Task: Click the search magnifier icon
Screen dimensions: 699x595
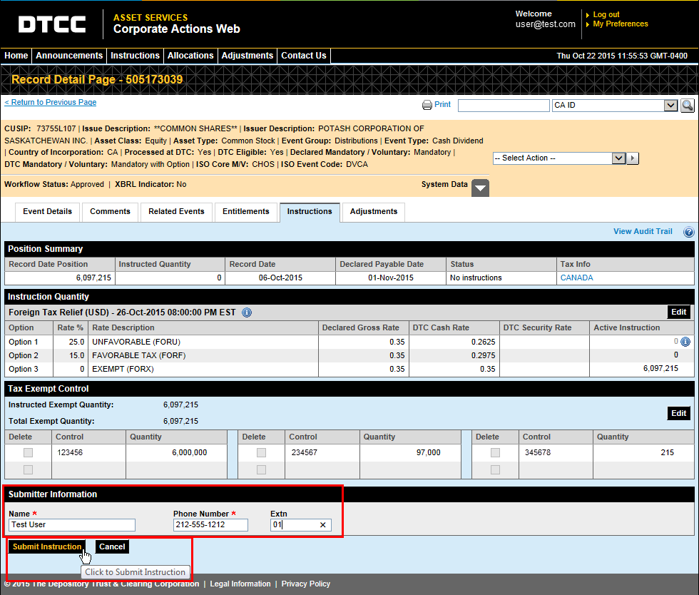Action: 686,104
